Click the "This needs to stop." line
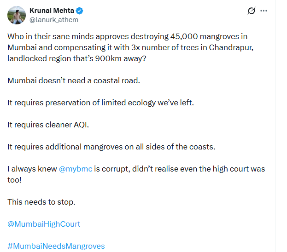Screen dimensions: 287x252 pyautogui.click(x=41, y=202)
